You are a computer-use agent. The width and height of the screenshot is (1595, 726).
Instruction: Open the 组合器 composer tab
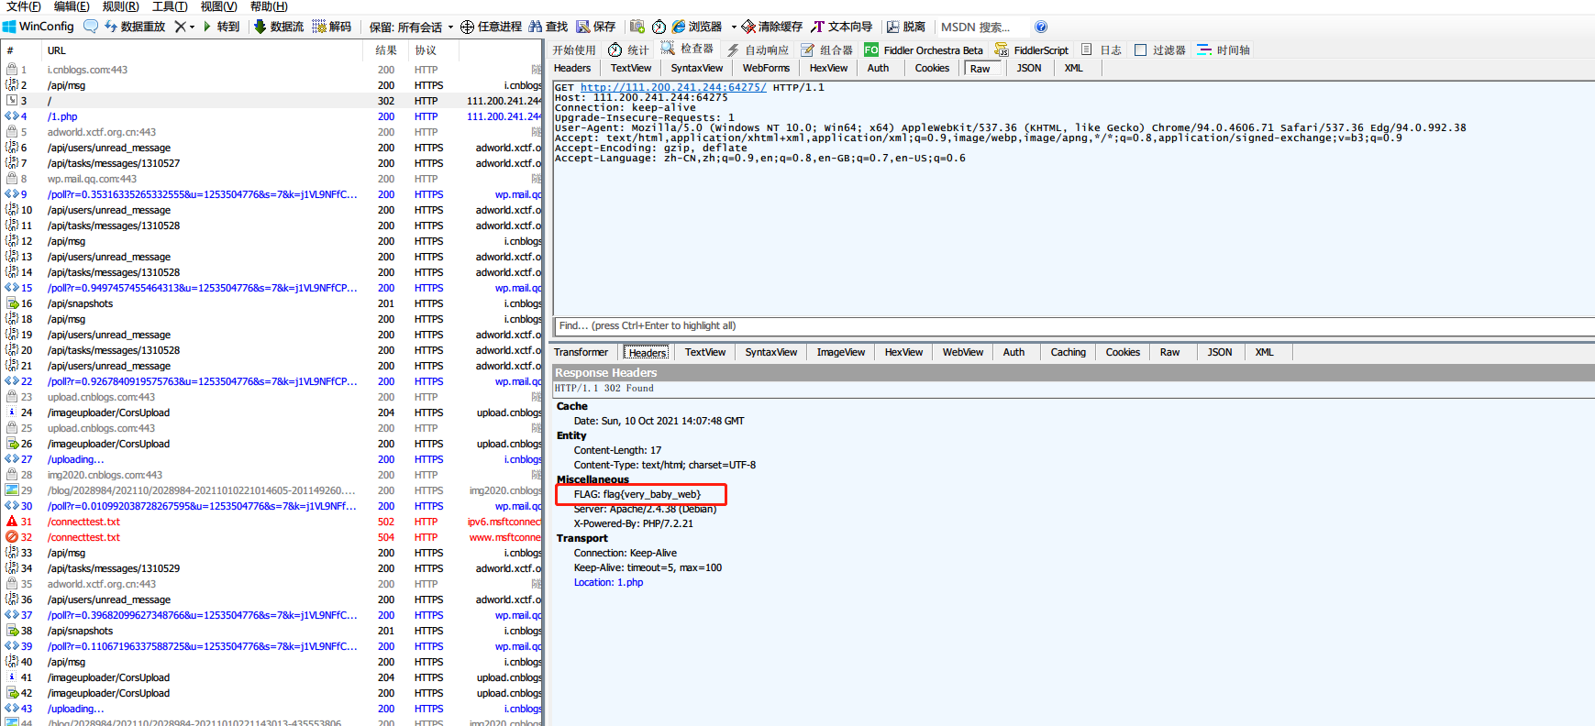pos(826,49)
